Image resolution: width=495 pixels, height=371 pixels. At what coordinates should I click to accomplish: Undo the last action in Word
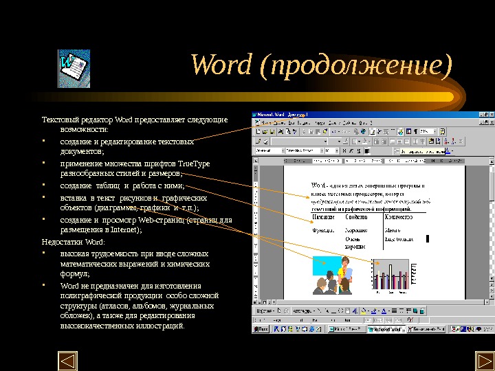[x=333, y=132]
